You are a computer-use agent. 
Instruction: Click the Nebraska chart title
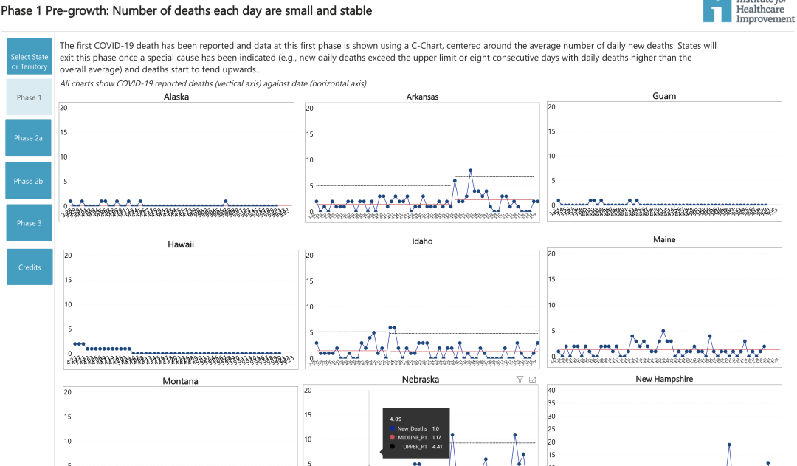coord(421,380)
